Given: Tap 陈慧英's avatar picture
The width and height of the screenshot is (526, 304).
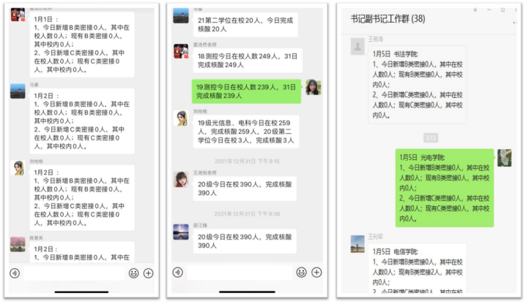Looking at the screenshot, I should click(18, 244).
